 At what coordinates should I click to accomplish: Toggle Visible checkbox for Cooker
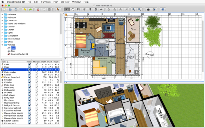(30, 75)
